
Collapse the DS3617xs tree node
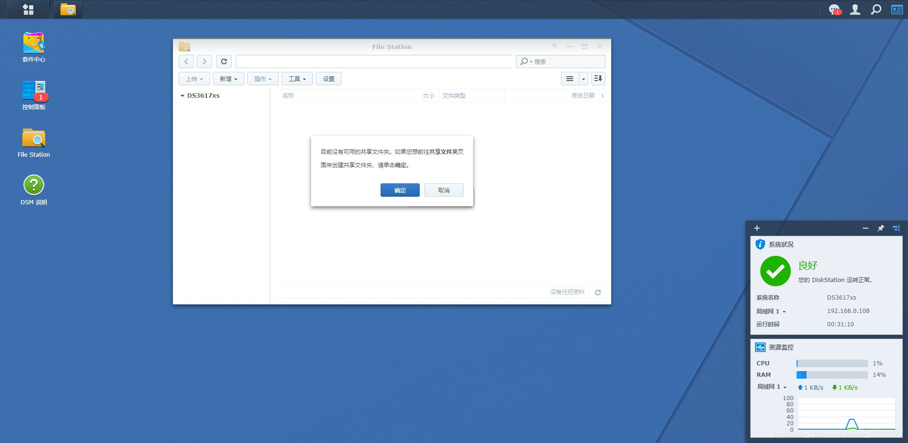tap(182, 96)
